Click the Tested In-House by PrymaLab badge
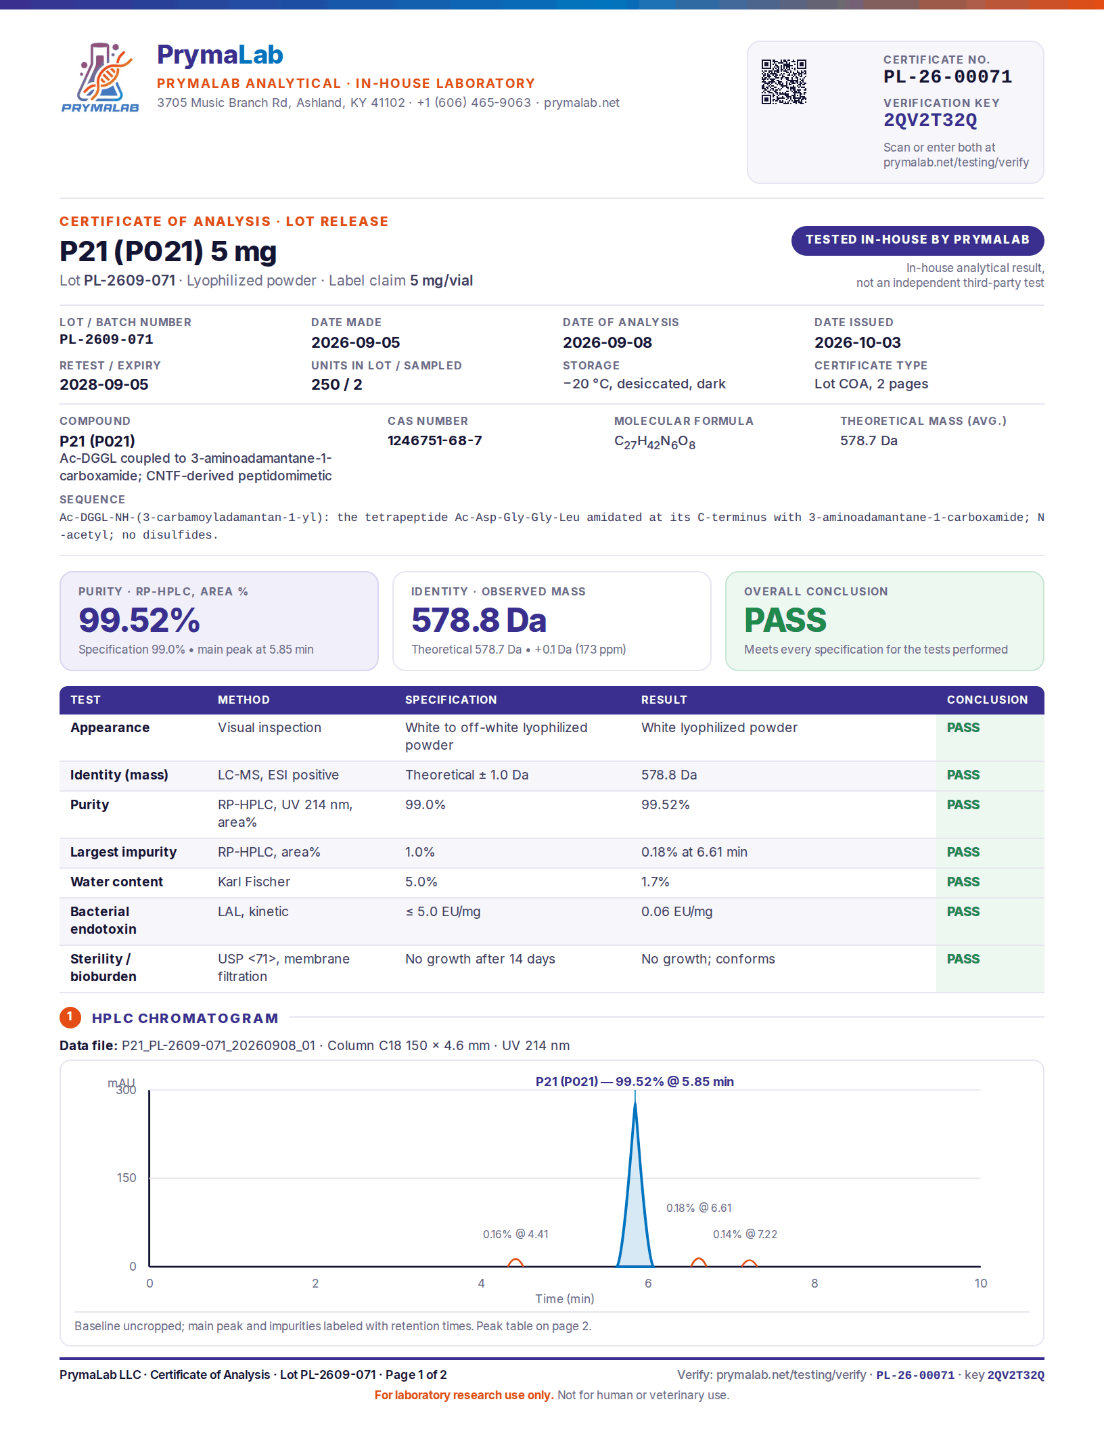Image resolution: width=1104 pixels, height=1429 pixels. click(917, 240)
